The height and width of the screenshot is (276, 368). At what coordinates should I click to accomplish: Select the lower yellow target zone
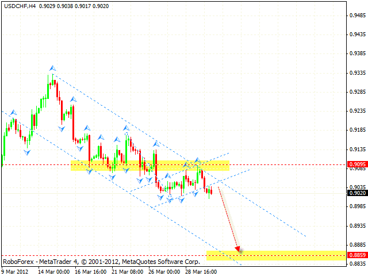point(276,255)
